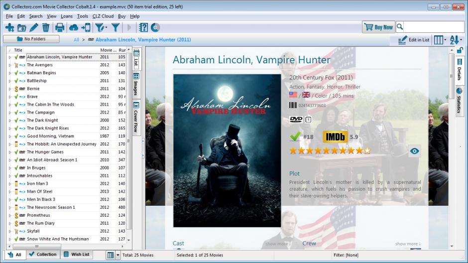Screen dimensions: 468x263
Task: Click the Print toolbar icon
Action: point(60,28)
